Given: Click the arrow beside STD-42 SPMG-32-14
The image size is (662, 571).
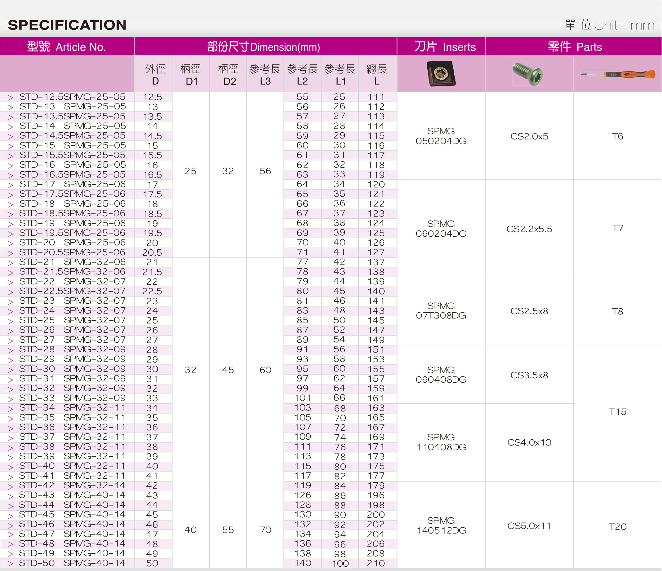Looking at the screenshot, I should point(11,487).
